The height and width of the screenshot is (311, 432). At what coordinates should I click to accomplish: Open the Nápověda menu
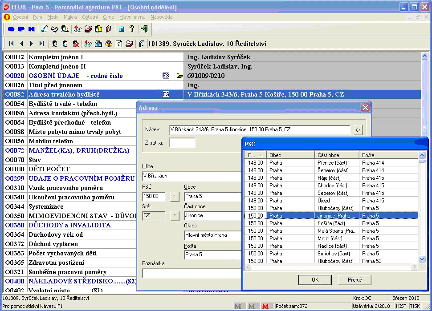tap(161, 17)
